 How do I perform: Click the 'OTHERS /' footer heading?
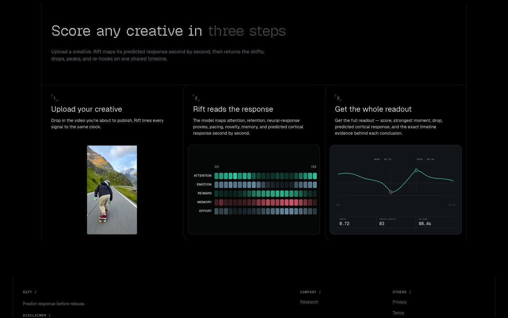[x=402, y=292]
